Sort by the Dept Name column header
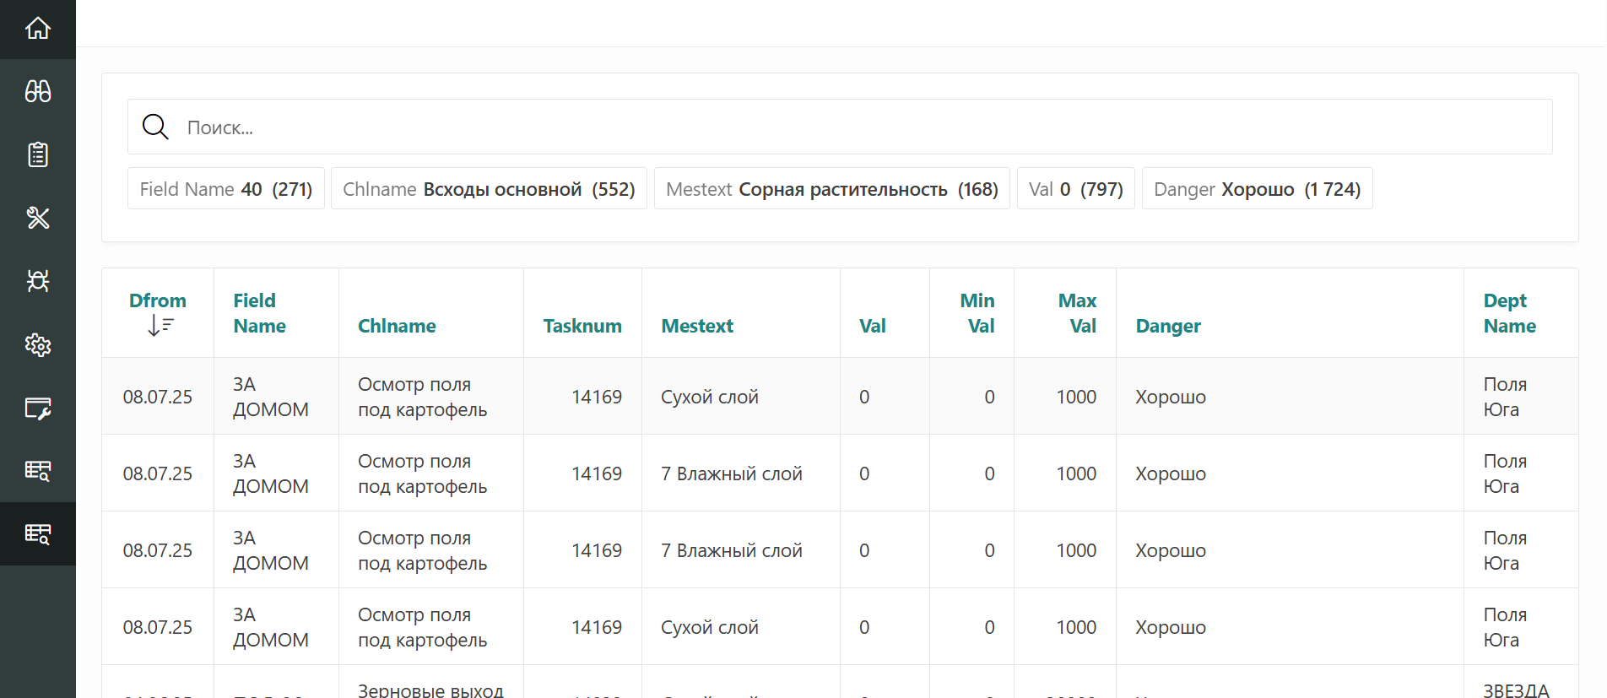Image resolution: width=1607 pixels, height=698 pixels. point(1509,313)
